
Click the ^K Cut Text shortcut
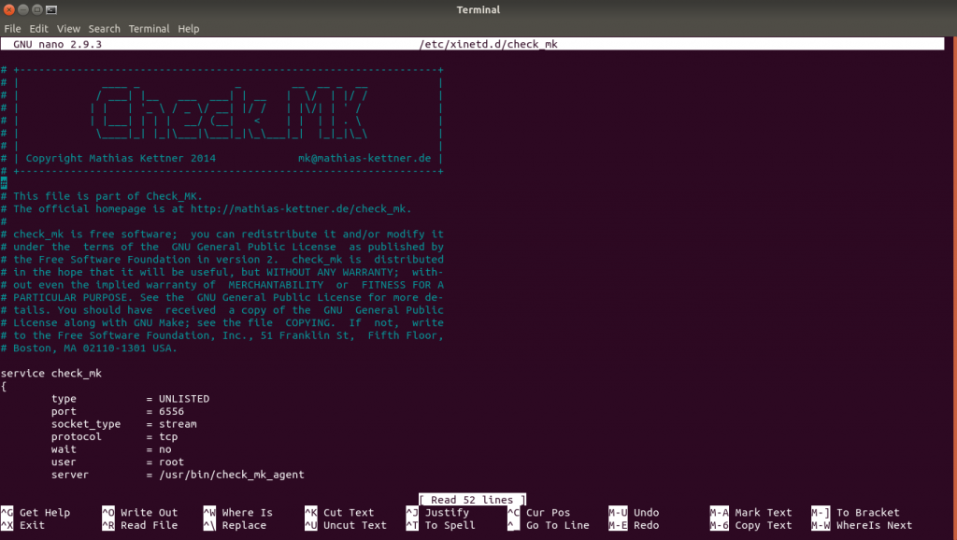tap(339, 513)
